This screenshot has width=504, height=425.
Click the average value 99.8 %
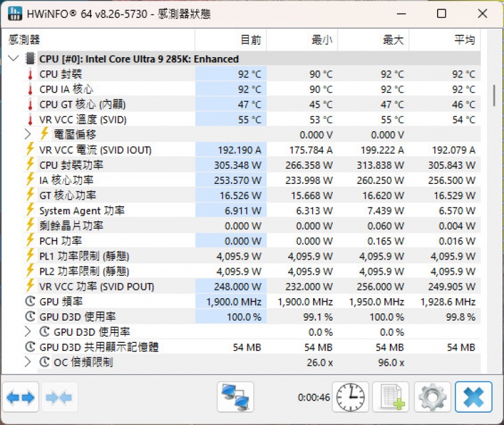click(x=460, y=317)
